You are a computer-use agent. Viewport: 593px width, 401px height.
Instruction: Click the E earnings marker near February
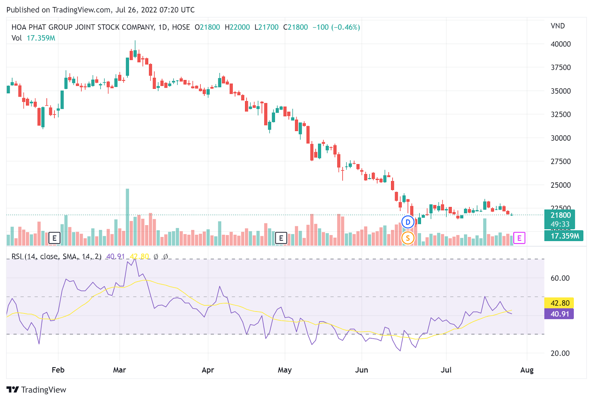click(x=54, y=238)
